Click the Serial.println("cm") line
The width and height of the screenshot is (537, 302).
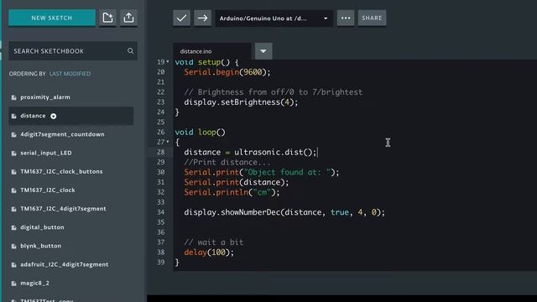point(232,192)
